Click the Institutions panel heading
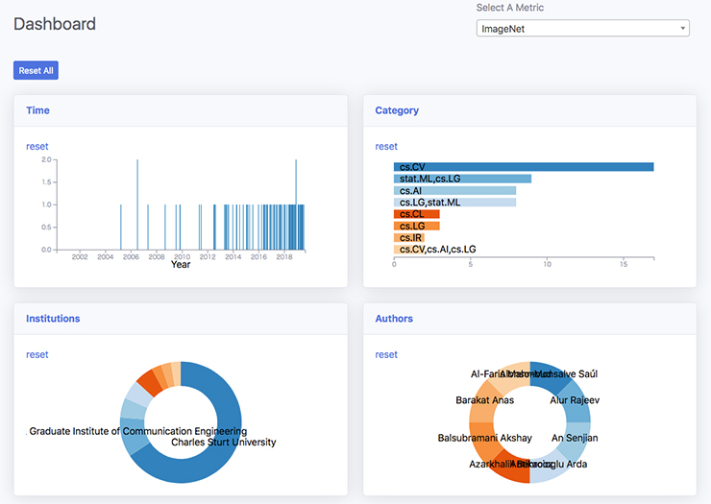 53,319
